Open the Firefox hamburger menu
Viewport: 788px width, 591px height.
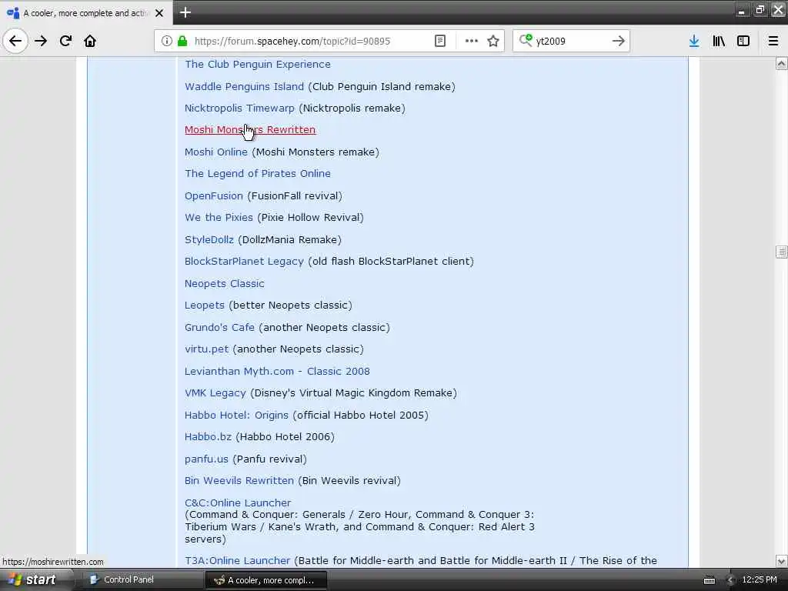tap(773, 41)
